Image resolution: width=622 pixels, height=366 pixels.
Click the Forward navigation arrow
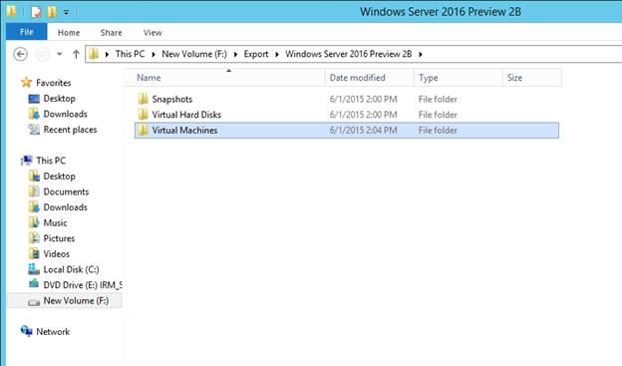[x=43, y=54]
